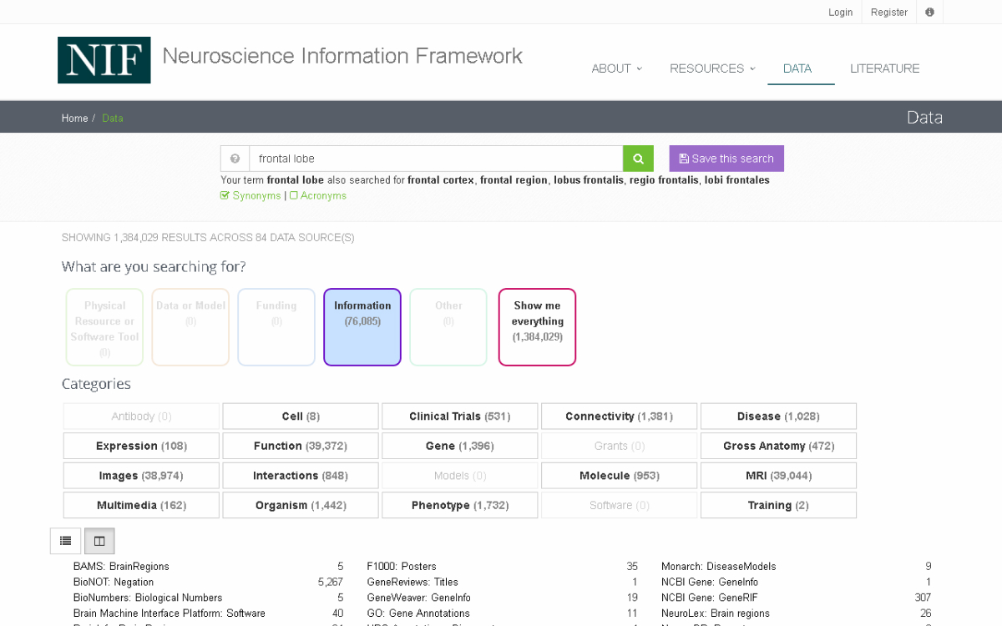This screenshot has height=626, width=1002.
Task: Expand the RESOURCES dropdown menu
Action: pos(711,68)
